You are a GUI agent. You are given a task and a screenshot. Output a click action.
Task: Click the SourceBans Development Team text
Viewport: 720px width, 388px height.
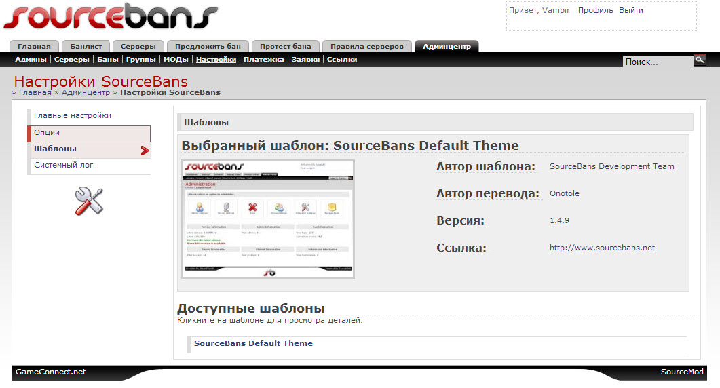pos(611,166)
